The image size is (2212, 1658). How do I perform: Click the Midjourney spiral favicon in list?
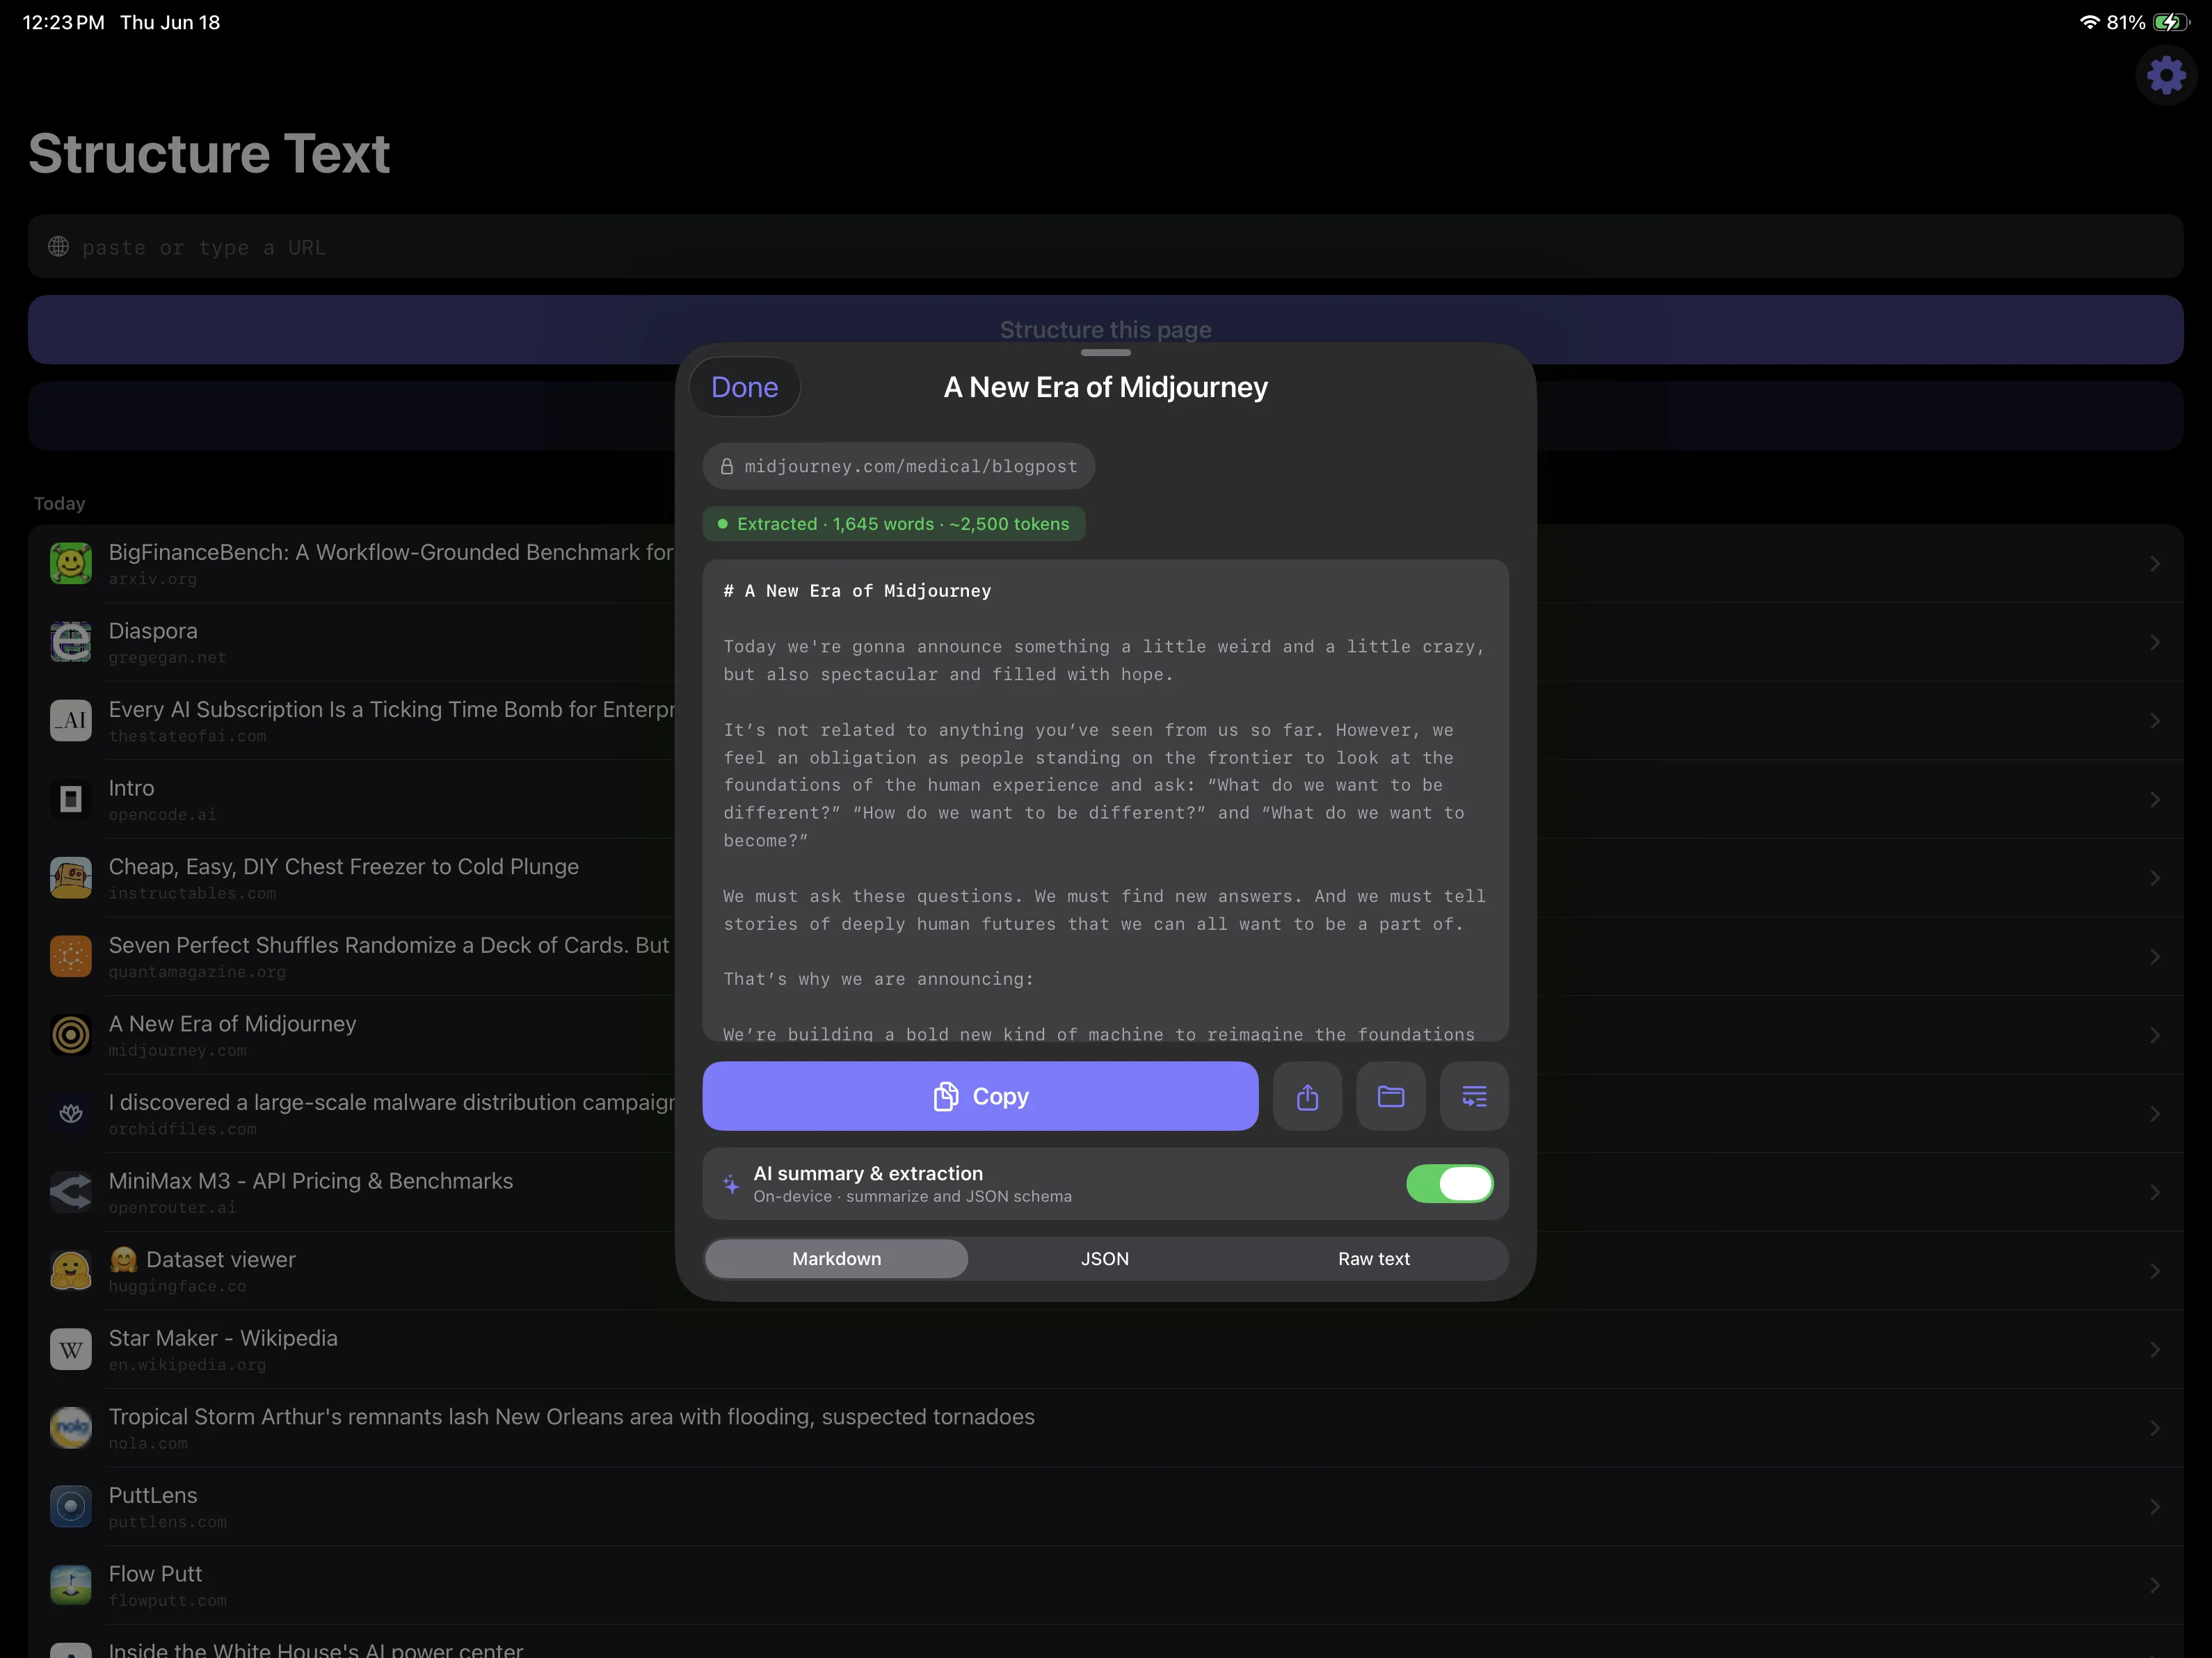coord(71,1035)
